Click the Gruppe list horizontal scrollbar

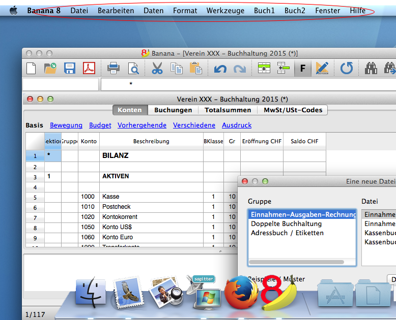pos(297,262)
